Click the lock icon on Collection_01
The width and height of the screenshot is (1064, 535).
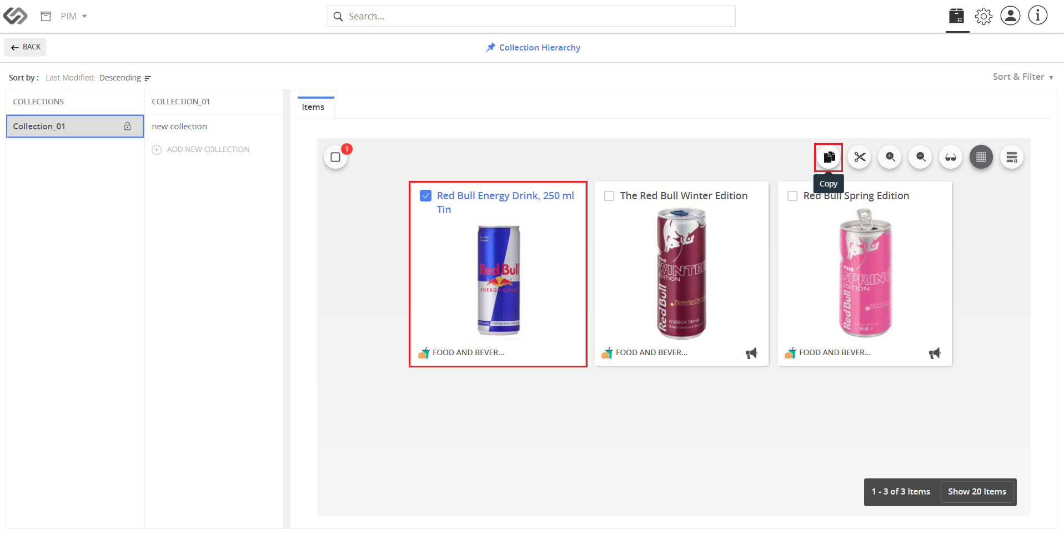click(128, 126)
